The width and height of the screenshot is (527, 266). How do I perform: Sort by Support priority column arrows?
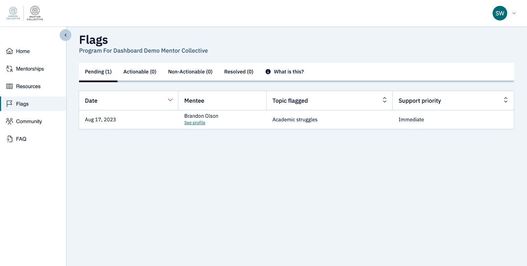tap(506, 100)
